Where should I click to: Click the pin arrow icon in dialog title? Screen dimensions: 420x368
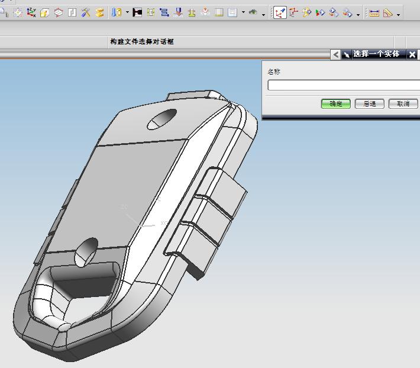(x=346, y=54)
